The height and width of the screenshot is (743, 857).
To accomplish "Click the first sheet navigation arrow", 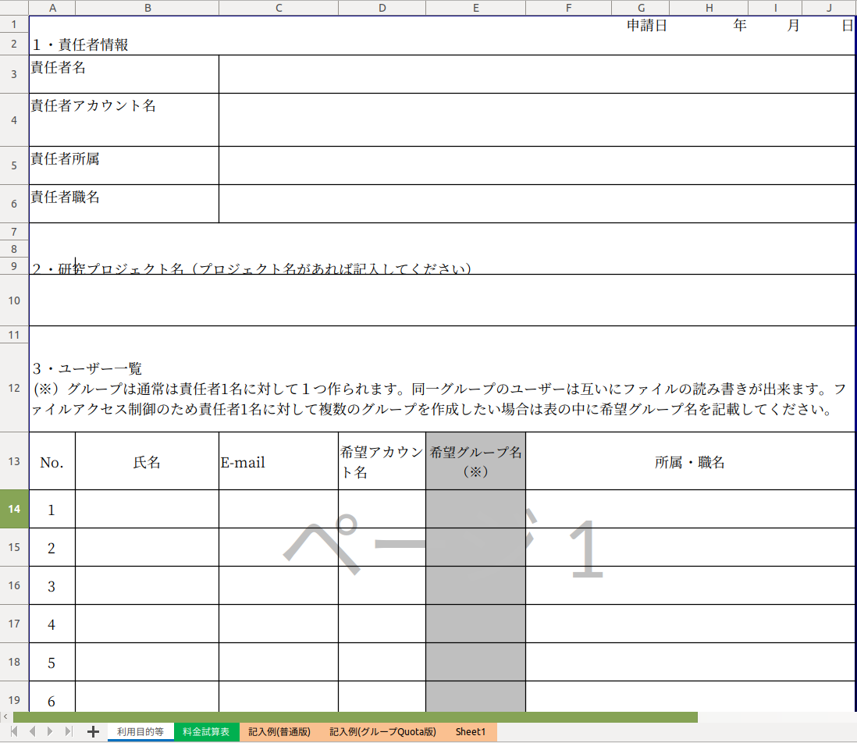I will pyautogui.click(x=13, y=731).
